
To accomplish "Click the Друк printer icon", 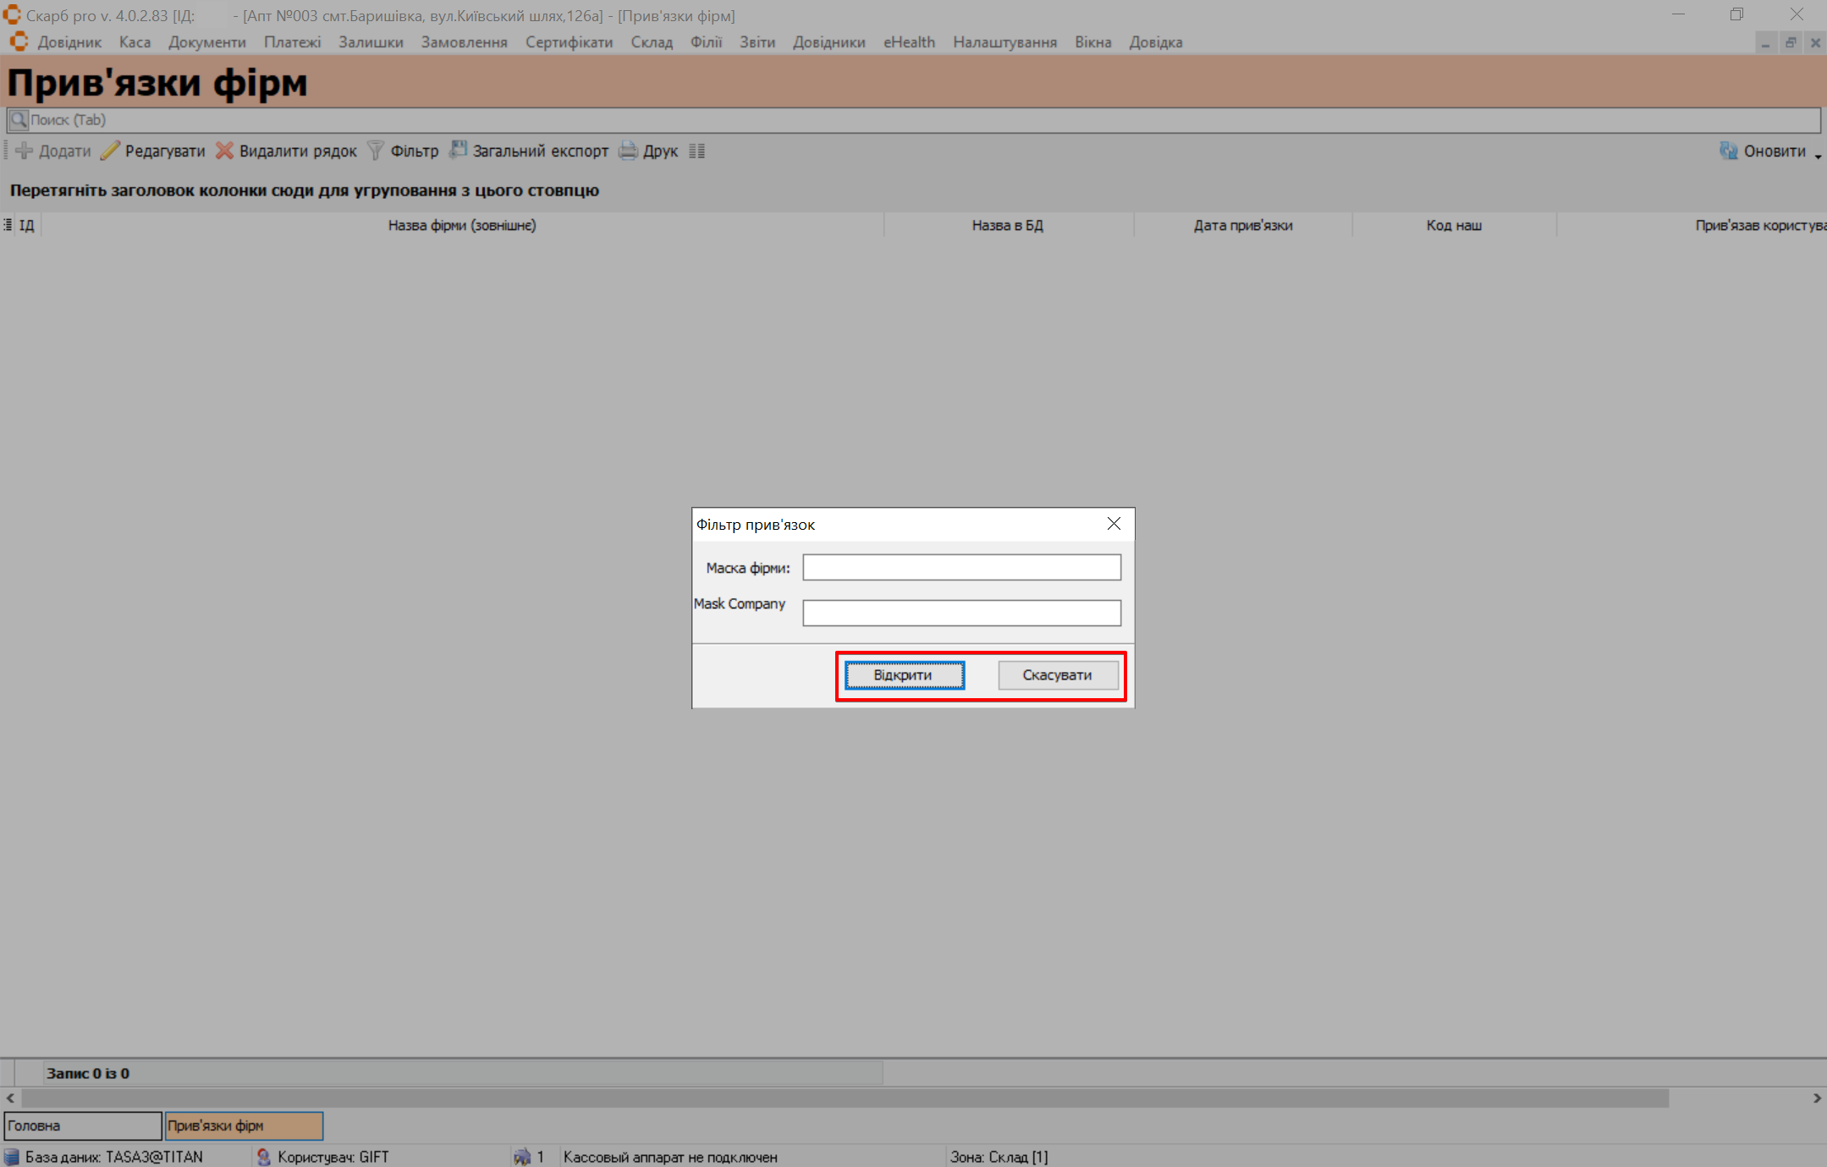I will coord(628,151).
